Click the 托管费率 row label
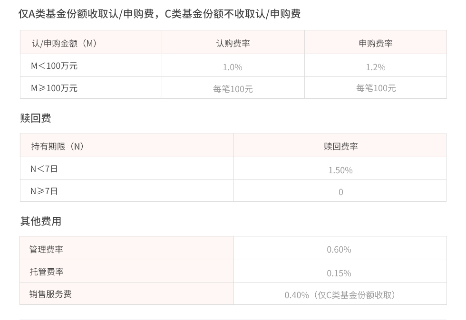Image resolution: width=466 pixels, height=320 pixels. [46, 272]
